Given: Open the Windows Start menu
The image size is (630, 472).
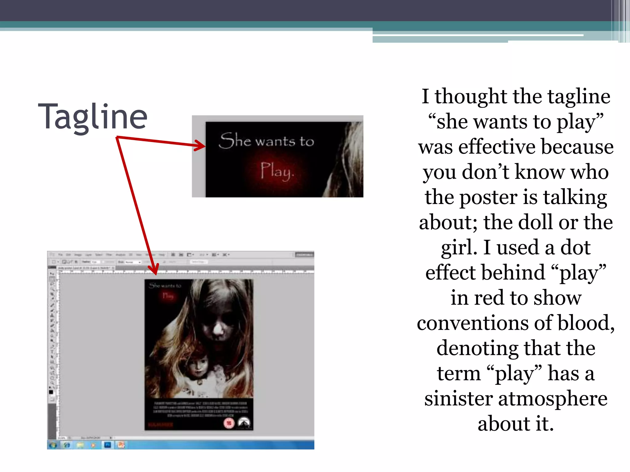Looking at the screenshot, I should 53,445.
